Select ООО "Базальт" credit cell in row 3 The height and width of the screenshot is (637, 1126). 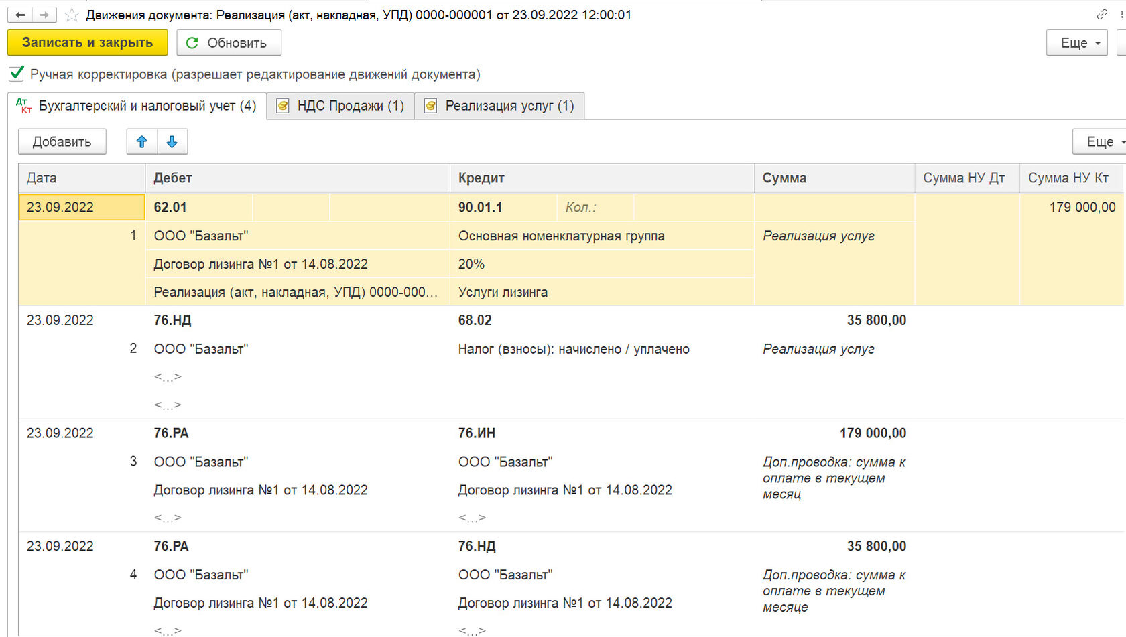(x=505, y=462)
